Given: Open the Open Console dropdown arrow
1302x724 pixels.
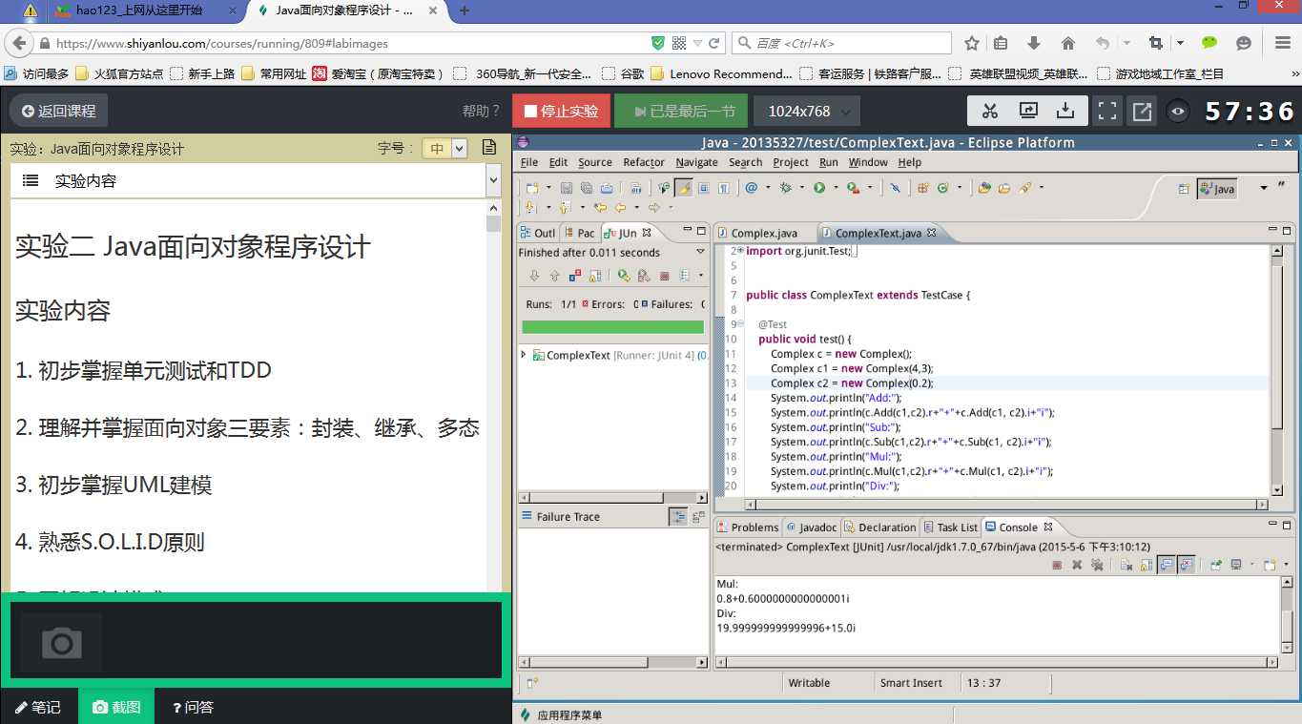Looking at the screenshot, I should pyautogui.click(x=1284, y=565).
